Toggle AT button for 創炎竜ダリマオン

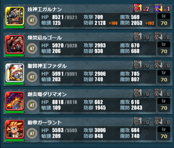click(x=32, y=105)
